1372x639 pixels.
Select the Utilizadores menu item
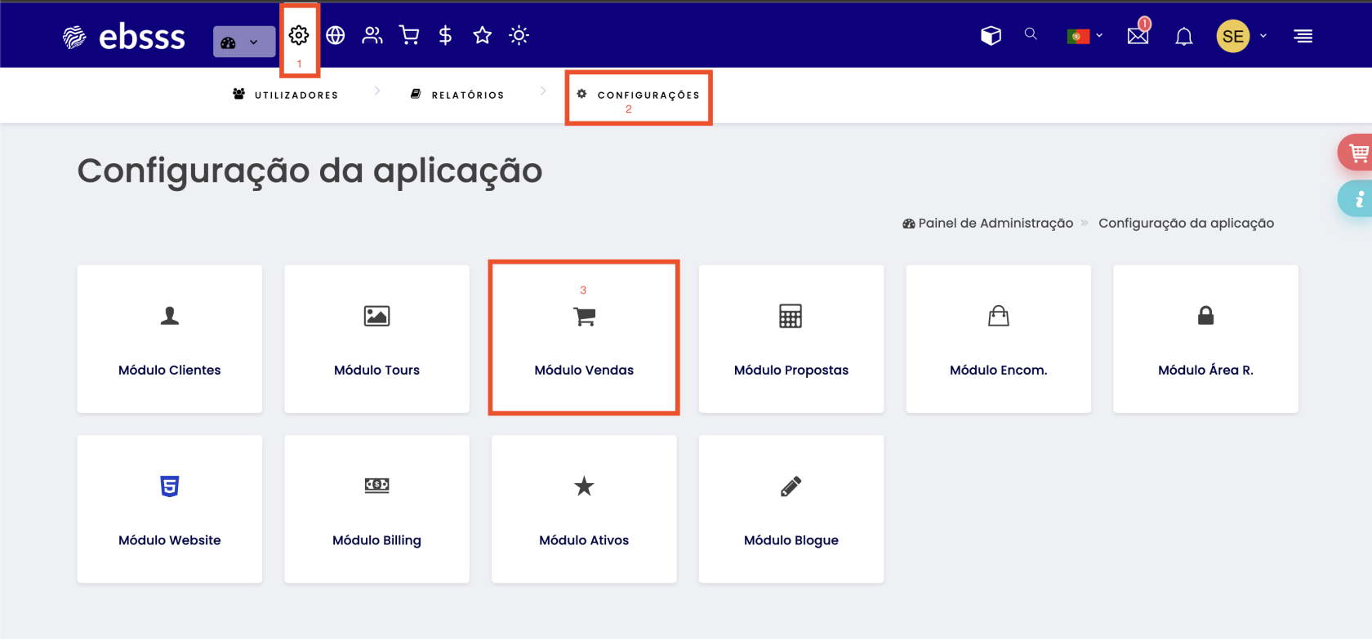tap(285, 95)
